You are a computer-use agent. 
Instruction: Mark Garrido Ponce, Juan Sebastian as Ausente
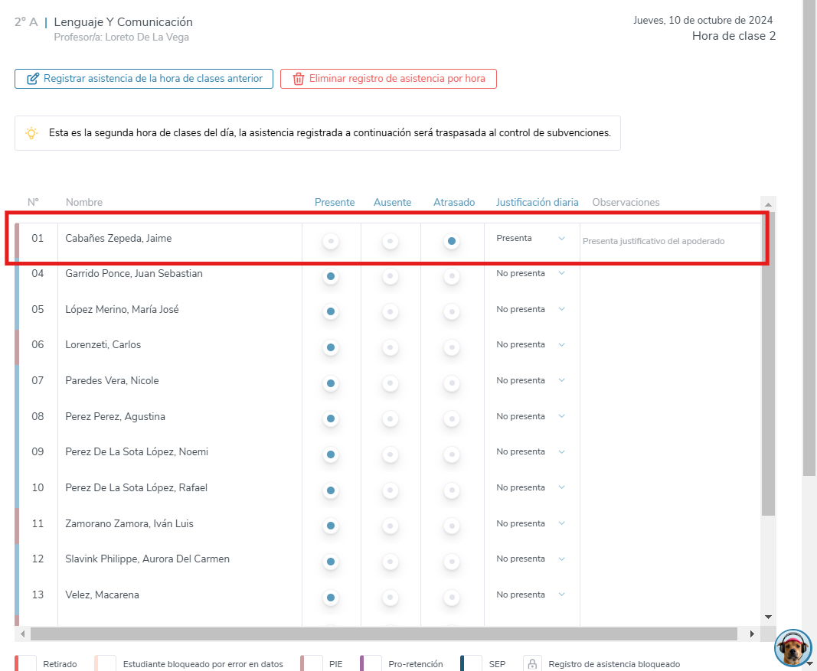(391, 276)
